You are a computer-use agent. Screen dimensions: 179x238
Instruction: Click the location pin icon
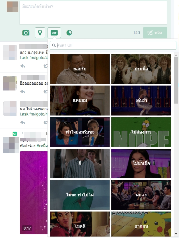pos(40,33)
